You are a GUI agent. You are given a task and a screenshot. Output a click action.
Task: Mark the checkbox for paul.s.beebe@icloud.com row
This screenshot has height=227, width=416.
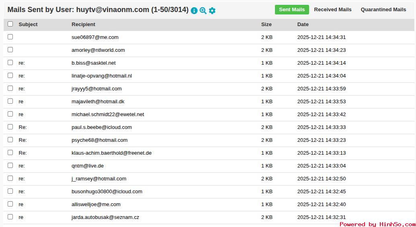point(10,127)
